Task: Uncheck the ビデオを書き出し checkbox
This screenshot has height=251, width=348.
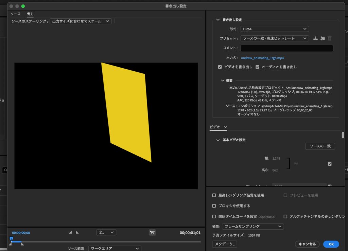Action: pyautogui.click(x=220, y=67)
